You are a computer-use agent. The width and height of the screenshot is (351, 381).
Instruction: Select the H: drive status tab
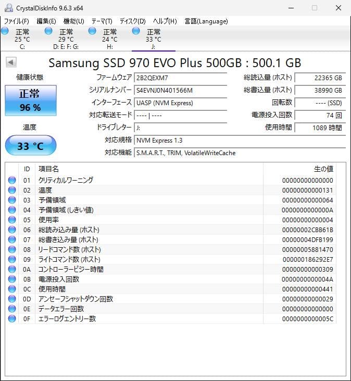(110, 39)
